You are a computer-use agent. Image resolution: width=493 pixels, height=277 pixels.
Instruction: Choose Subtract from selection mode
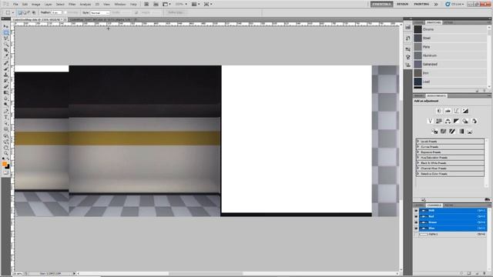[x=29, y=12]
